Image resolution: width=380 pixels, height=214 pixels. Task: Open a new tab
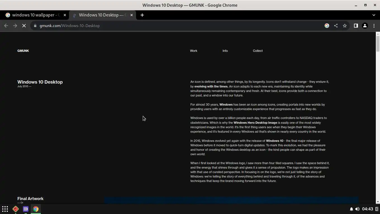[x=142, y=15]
